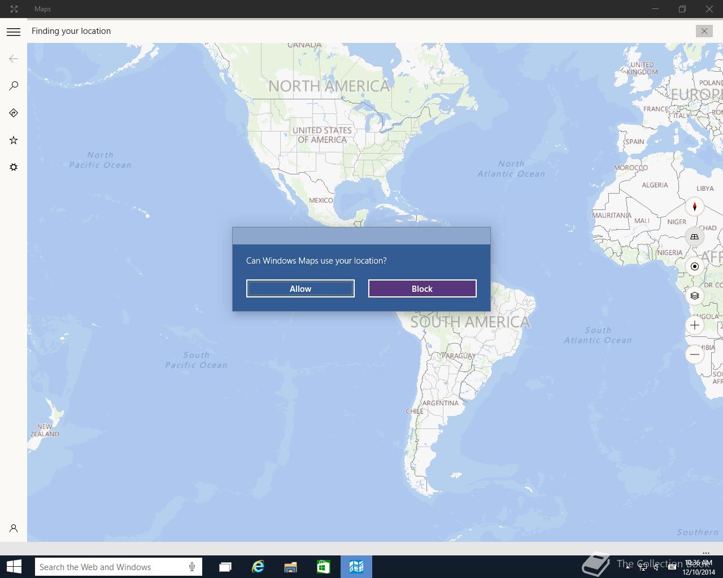This screenshot has width=723, height=578.
Task: Toggle map tilt perspective icon
Action: (x=695, y=237)
